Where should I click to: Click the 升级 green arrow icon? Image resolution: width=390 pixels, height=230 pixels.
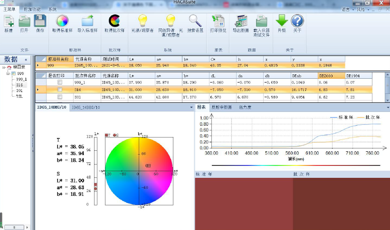coord(282,21)
